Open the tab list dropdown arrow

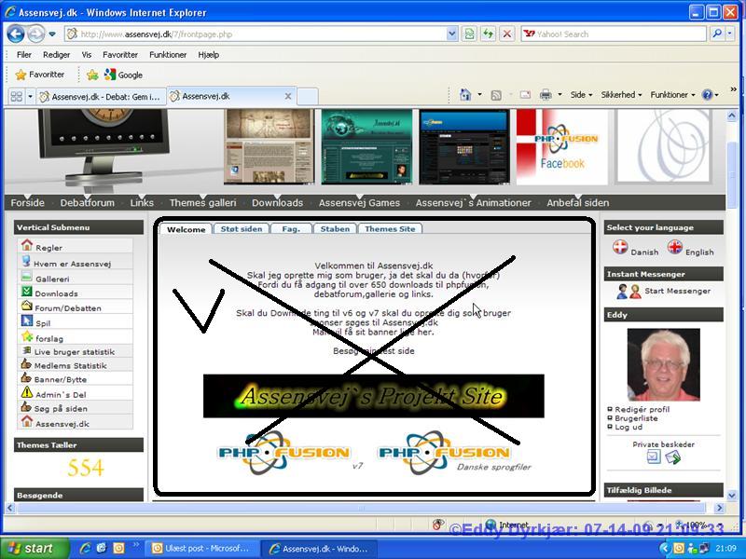pyautogui.click(x=30, y=97)
